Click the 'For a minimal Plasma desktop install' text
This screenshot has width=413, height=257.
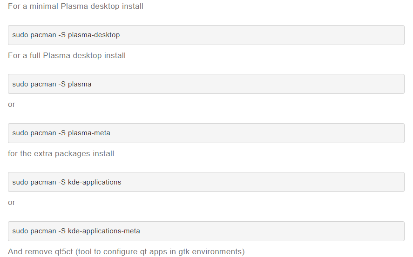[x=75, y=7]
